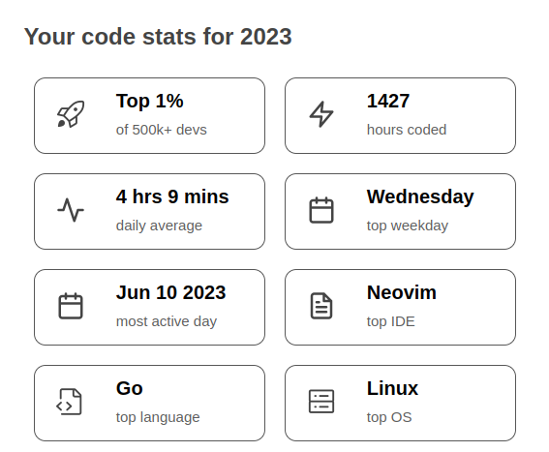Click the '1427' hours value
The image size is (549, 452).
(388, 101)
